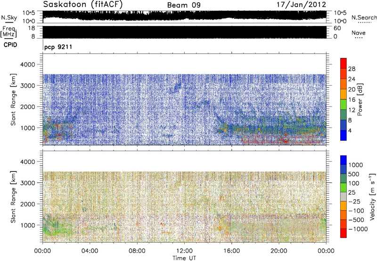Click the 'Beam 09' label
Screen dimensions: 377x261
(184, 5)
